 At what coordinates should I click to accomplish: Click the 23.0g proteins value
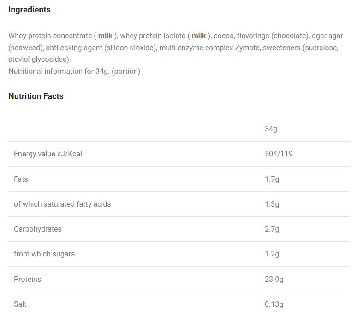click(x=274, y=279)
